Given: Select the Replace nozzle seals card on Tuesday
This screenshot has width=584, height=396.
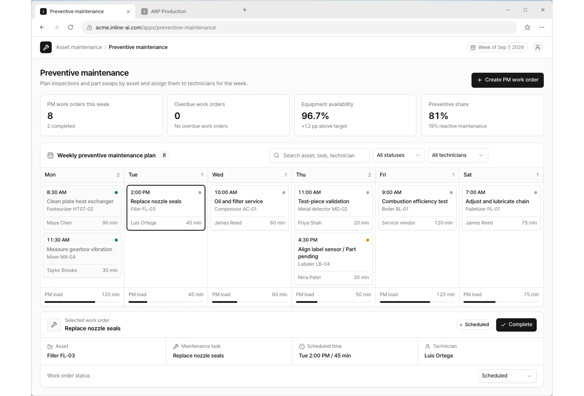Looking at the screenshot, I should 166,208.
